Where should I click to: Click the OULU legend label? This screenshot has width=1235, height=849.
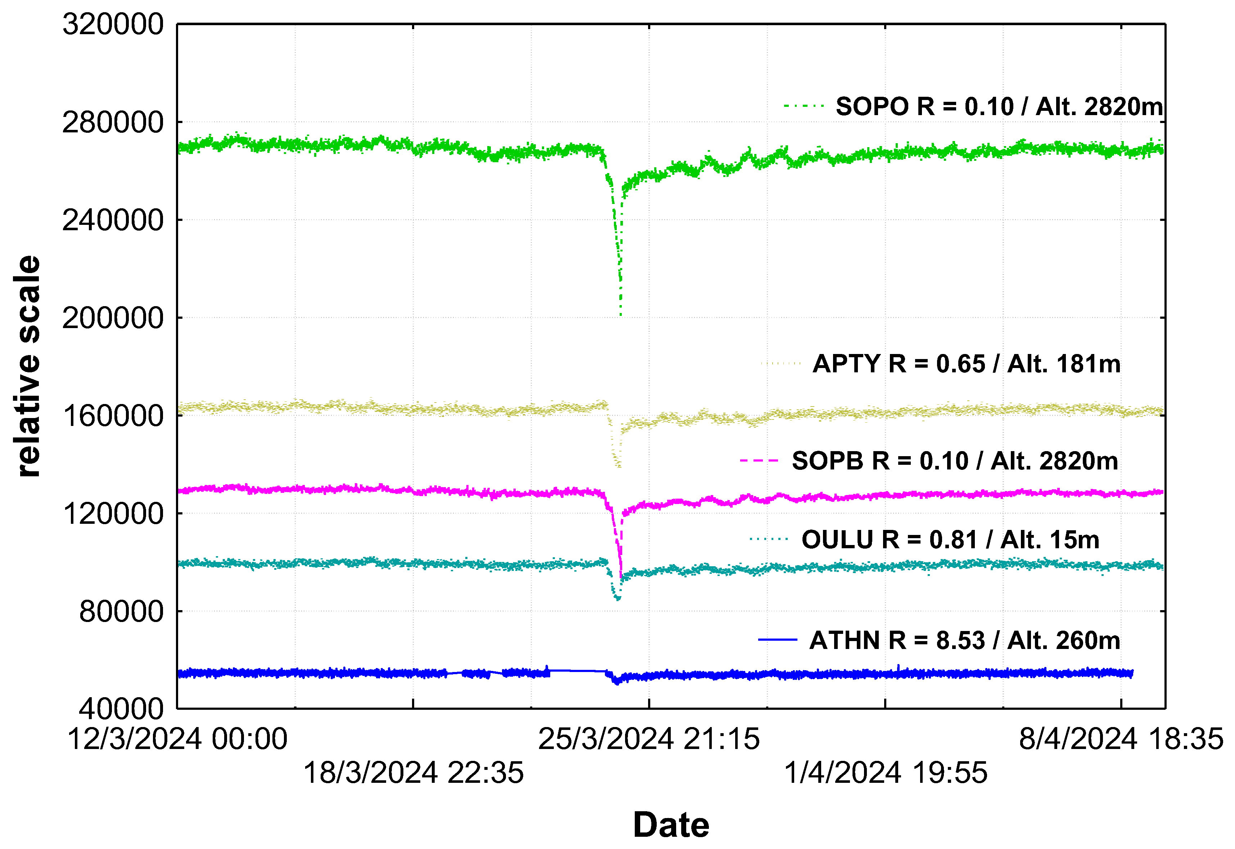[x=950, y=540]
